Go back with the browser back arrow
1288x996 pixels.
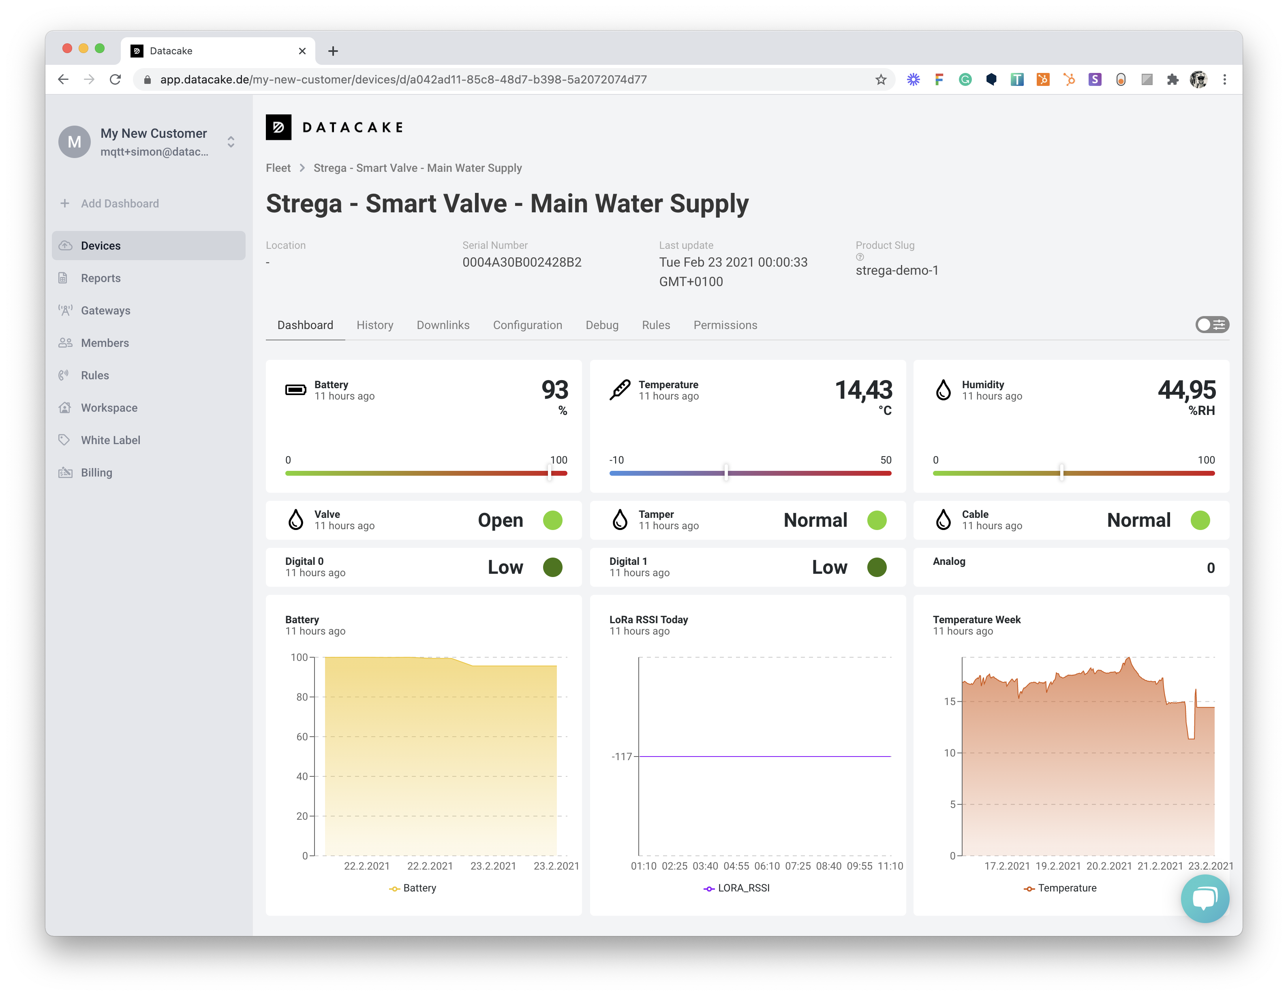click(64, 79)
